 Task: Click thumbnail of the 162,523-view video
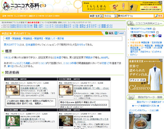tap(13, 90)
